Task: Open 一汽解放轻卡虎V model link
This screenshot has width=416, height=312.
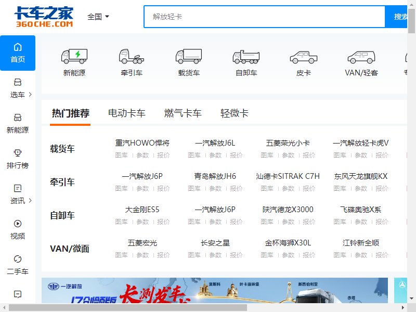Action: (x=360, y=143)
